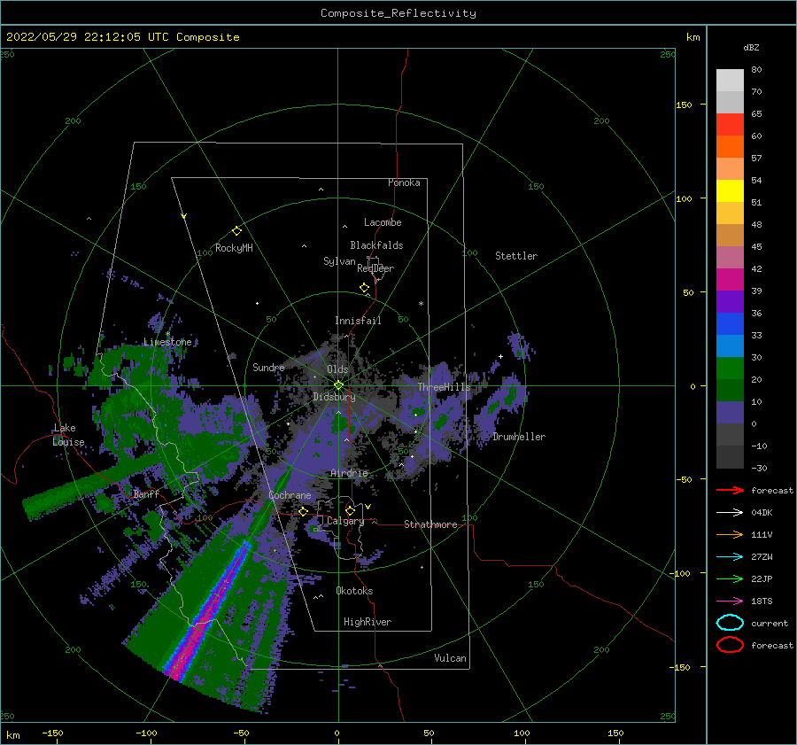
Task: Click the yellow radar-site marker at Didsbury
Action: point(338,385)
